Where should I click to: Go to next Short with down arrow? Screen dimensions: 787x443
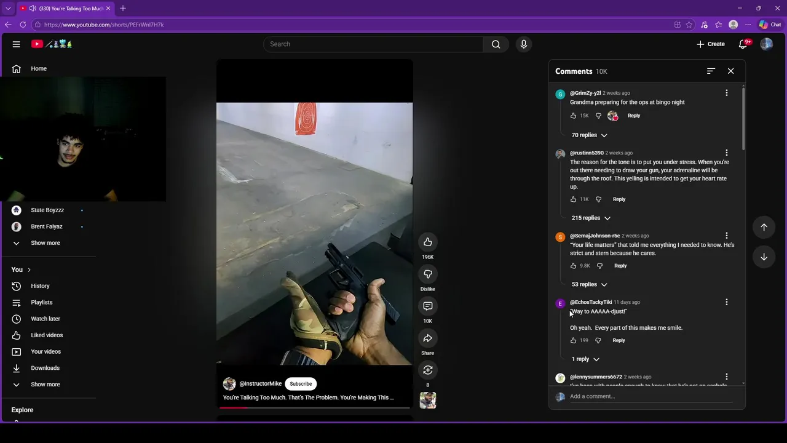click(x=764, y=257)
